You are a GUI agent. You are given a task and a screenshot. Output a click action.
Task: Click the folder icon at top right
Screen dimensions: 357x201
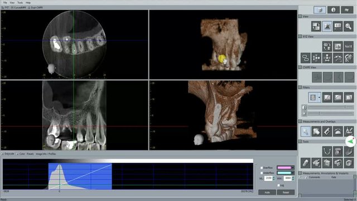(x=347, y=10)
